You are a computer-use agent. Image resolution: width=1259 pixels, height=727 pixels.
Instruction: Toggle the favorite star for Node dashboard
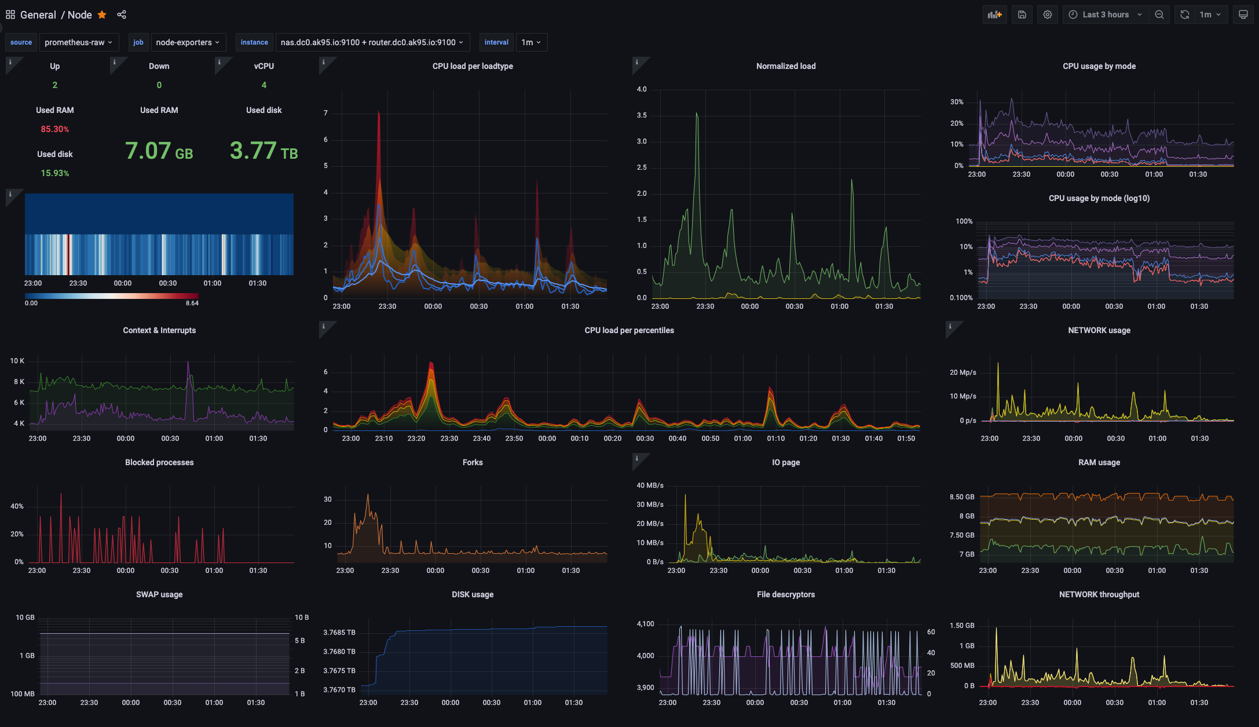(102, 14)
